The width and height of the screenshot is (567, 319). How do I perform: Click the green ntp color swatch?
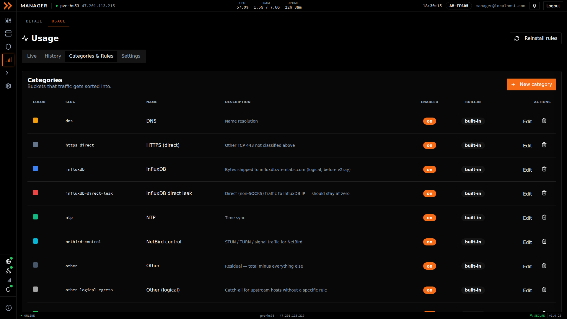tap(35, 217)
